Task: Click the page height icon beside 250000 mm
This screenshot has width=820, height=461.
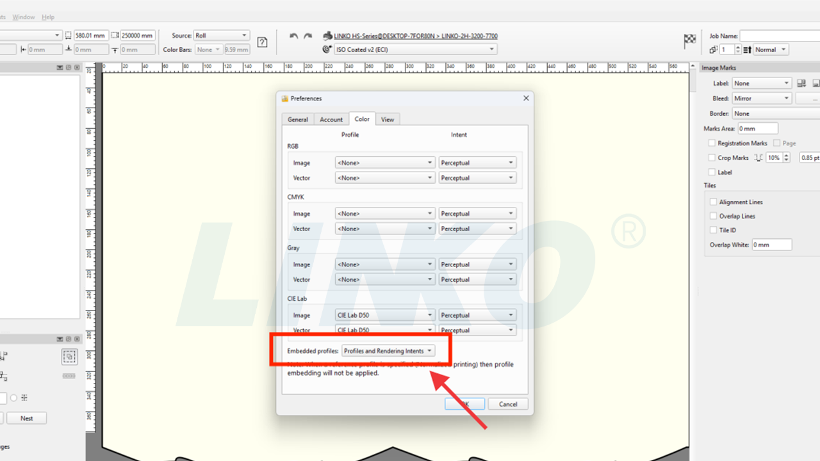Action: pyautogui.click(x=115, y=36)
